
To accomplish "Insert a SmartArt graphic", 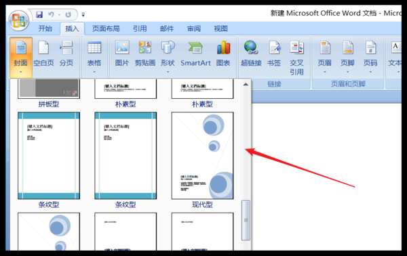I will point(195,53).
